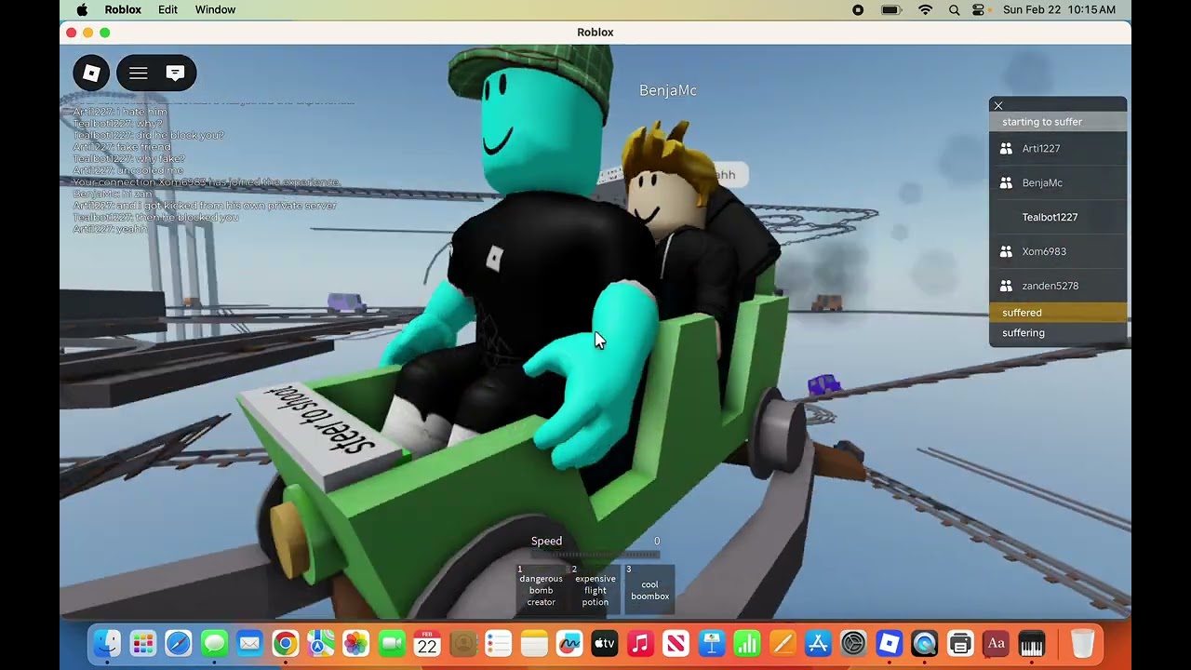Viewport: 1191px width, 670px height.
Task: Select player Xom6983 in player list
Action: [x=1058, y=252]
